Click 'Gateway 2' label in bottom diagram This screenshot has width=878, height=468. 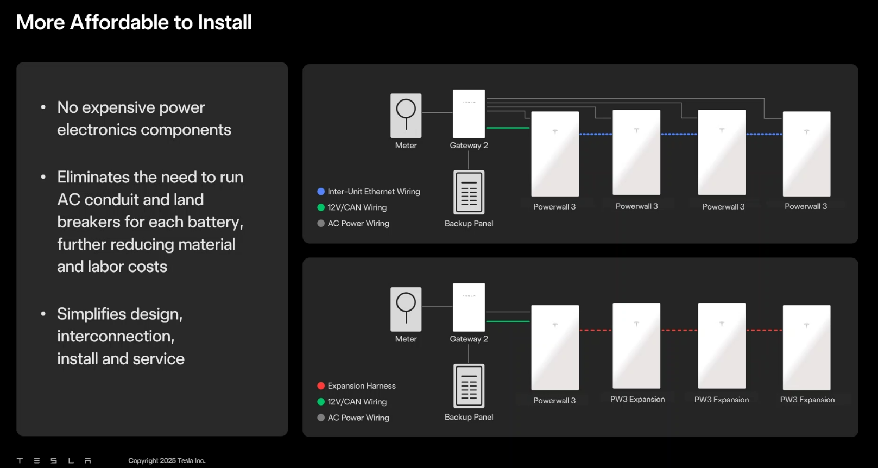coord(469,339)
